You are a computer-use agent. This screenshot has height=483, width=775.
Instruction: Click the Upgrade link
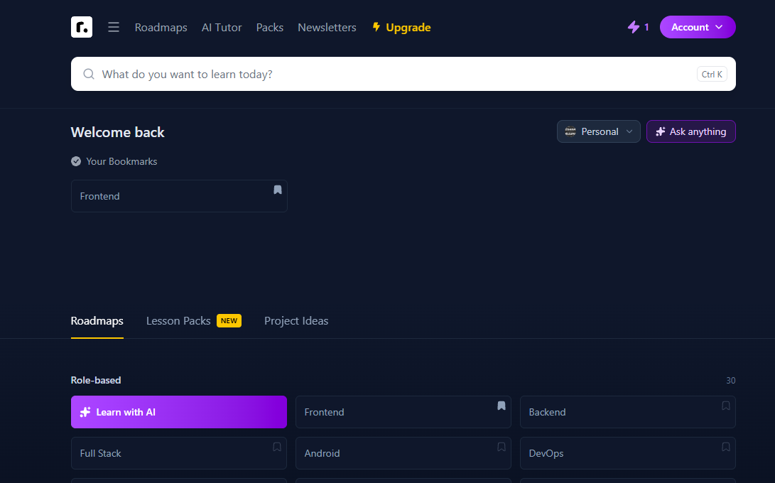tap(401, 27)
